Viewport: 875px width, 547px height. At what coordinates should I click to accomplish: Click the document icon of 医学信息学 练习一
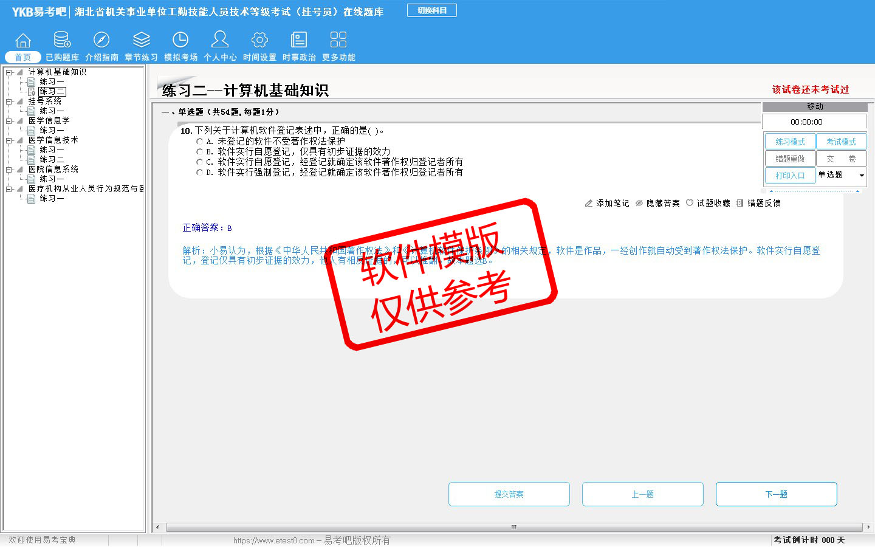32,130
